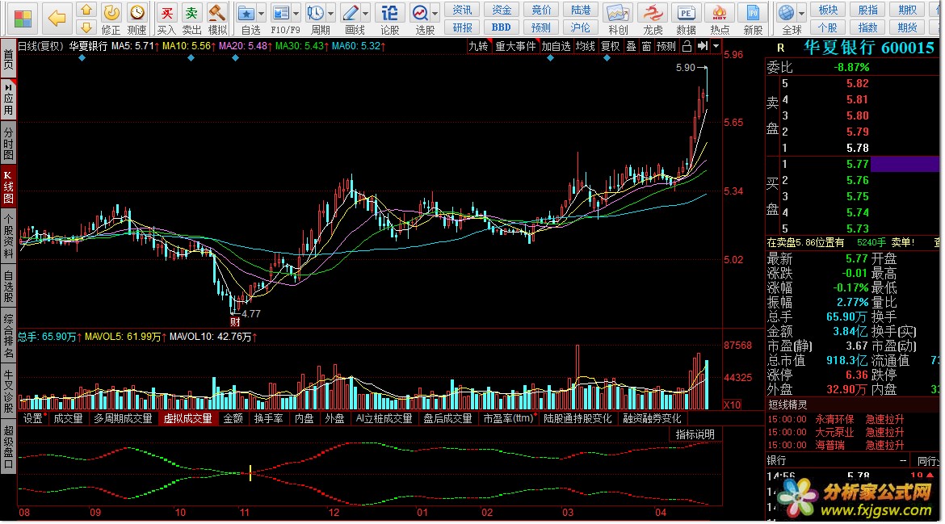Screen dimensions: 945x524
Task: Click the 资讯 toolbar button
Action: 462,10
